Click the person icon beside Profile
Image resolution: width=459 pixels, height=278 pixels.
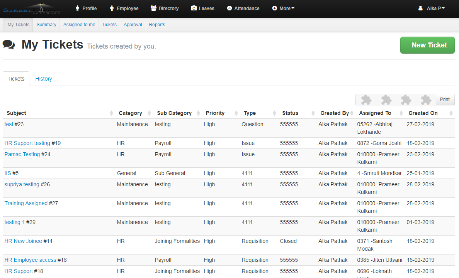[x=77, y=8]
